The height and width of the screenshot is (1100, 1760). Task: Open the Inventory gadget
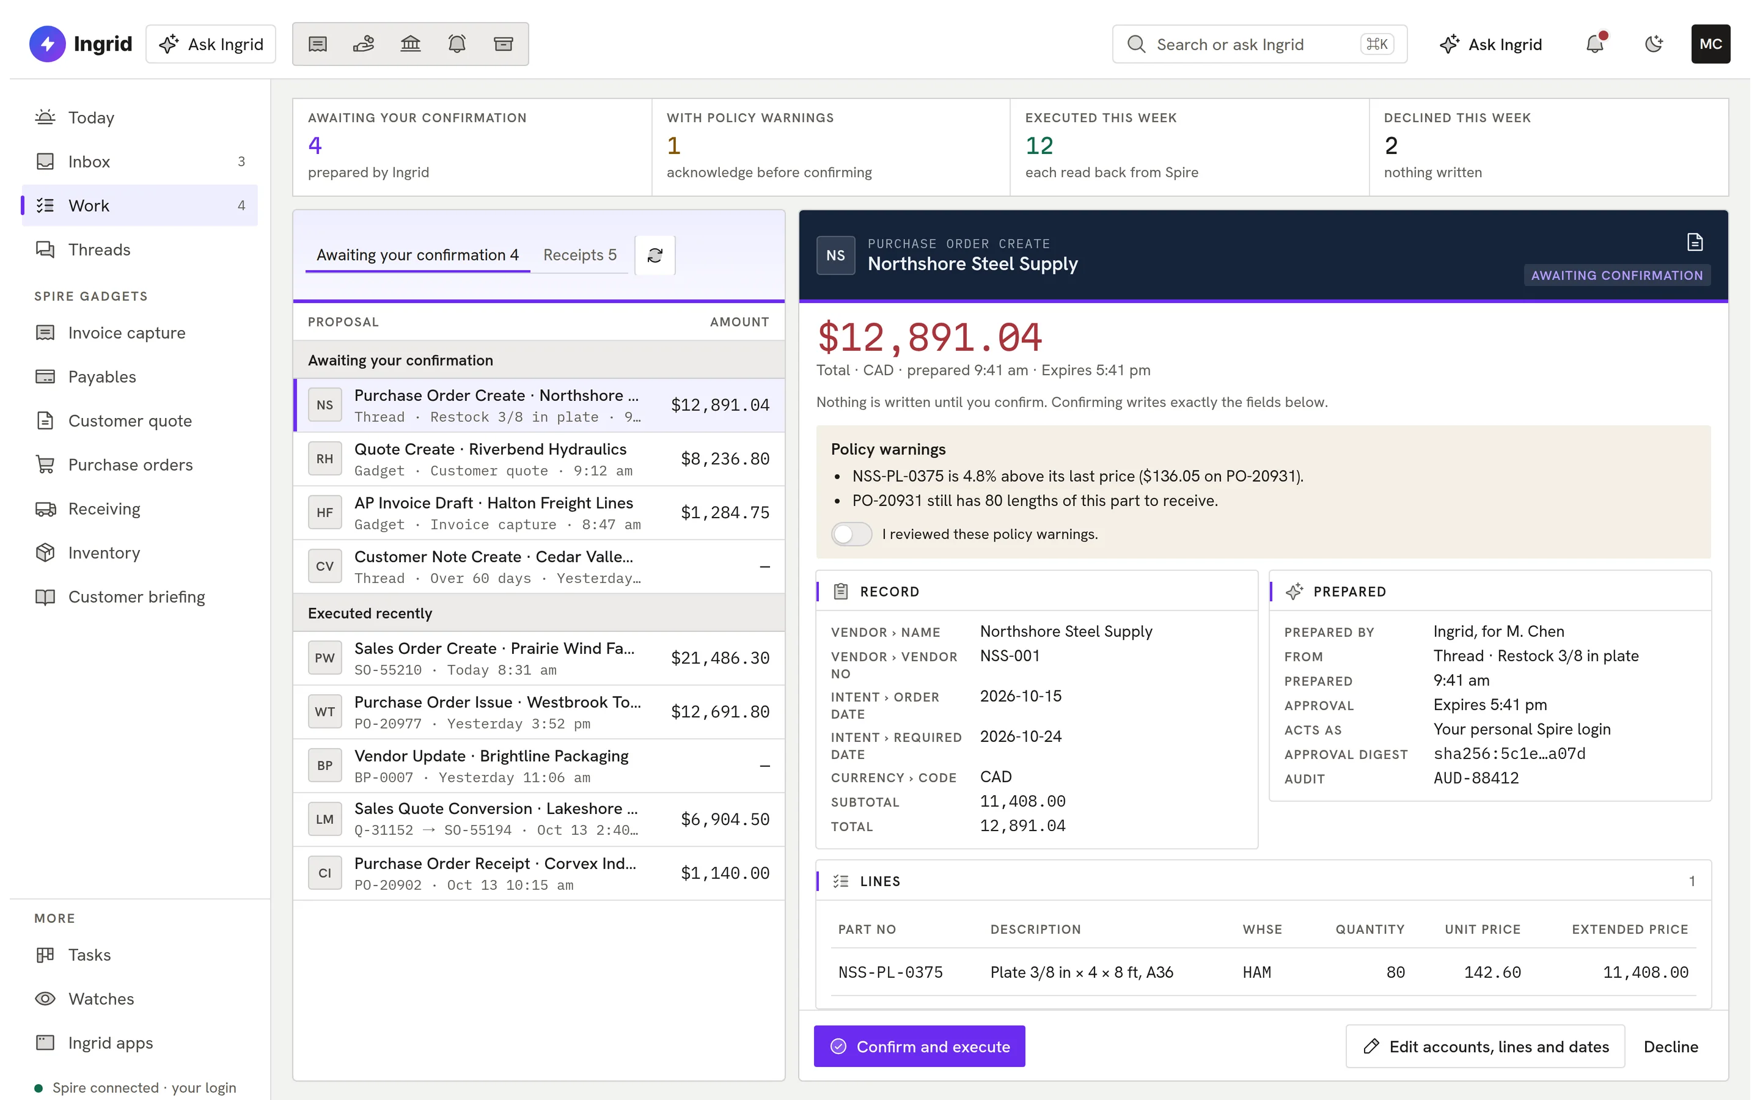pos(139,553)
